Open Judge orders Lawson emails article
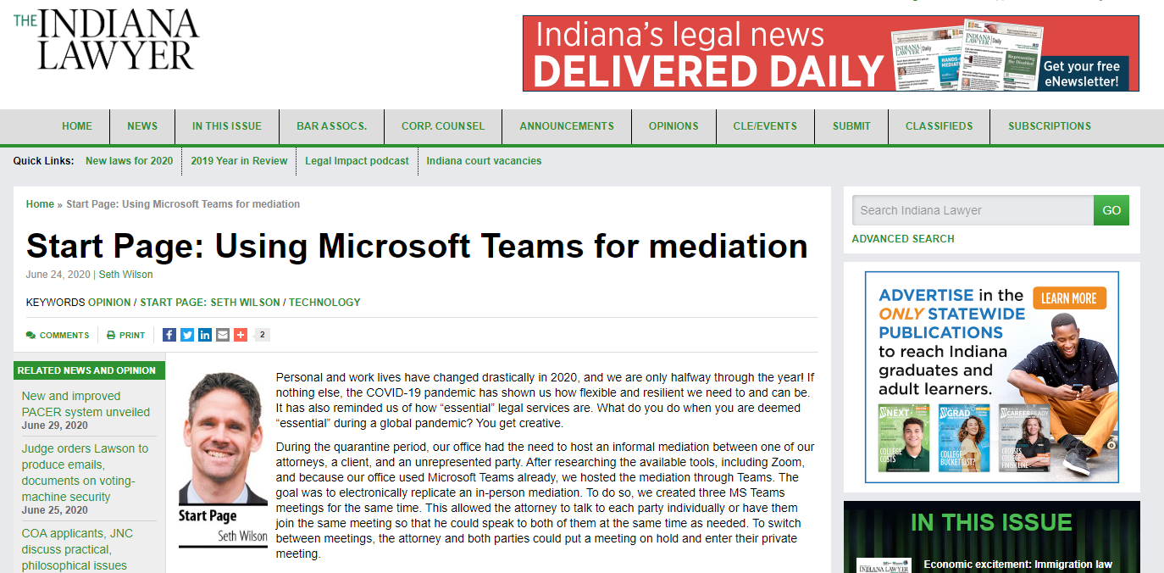The height and width of the screenshot is (573, 1164). (85, 473)
